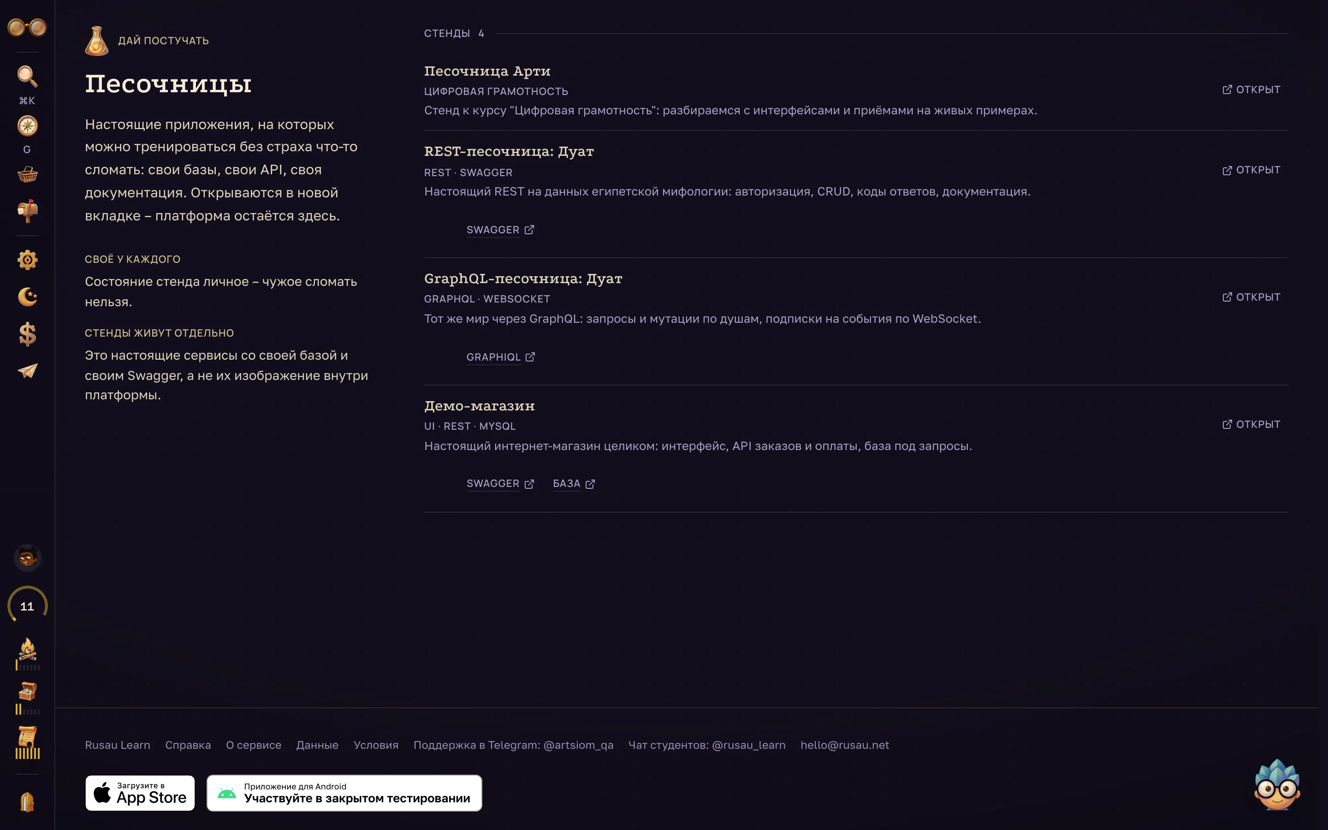The image size is (1328, 830).
Task: Open SWAGGER link under Демо-магазин
Action: click(500, 484)
